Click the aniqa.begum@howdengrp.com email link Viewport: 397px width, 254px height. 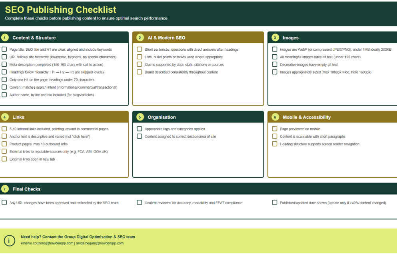tap(100, 243)
